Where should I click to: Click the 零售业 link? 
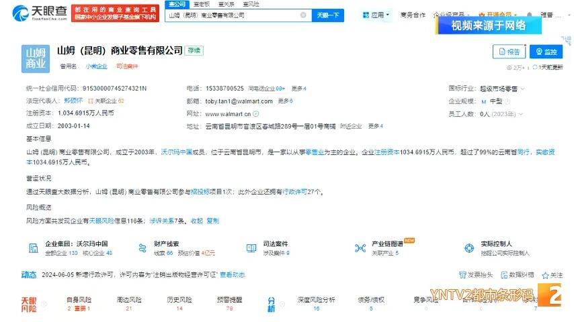click(315, 152)
